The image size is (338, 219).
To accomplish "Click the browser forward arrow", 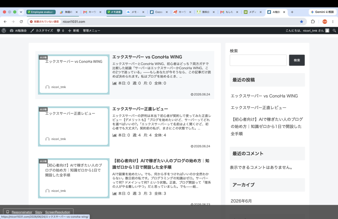I will tap(13, 21).
